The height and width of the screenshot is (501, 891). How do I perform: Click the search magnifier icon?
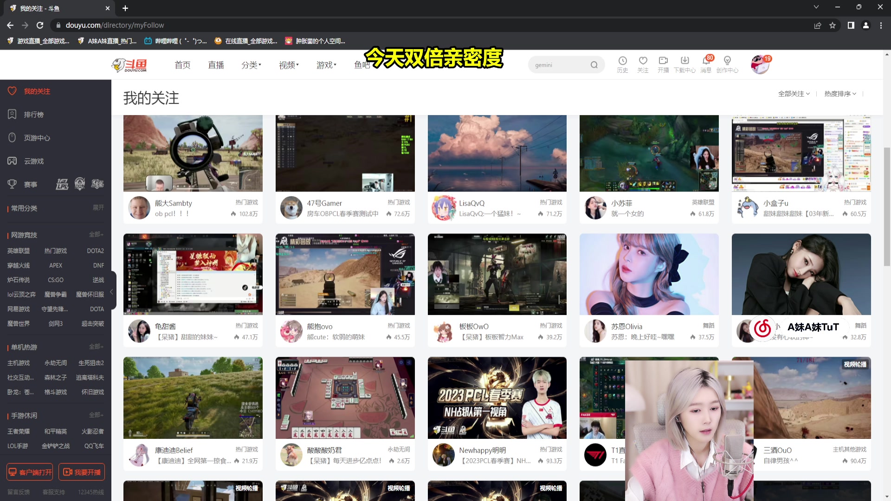(594, 65)
